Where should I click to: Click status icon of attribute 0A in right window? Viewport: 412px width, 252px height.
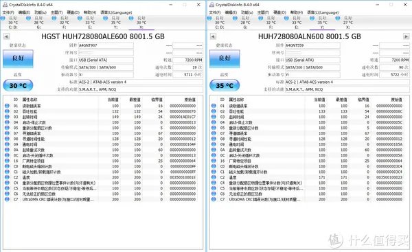coord(214,150)
